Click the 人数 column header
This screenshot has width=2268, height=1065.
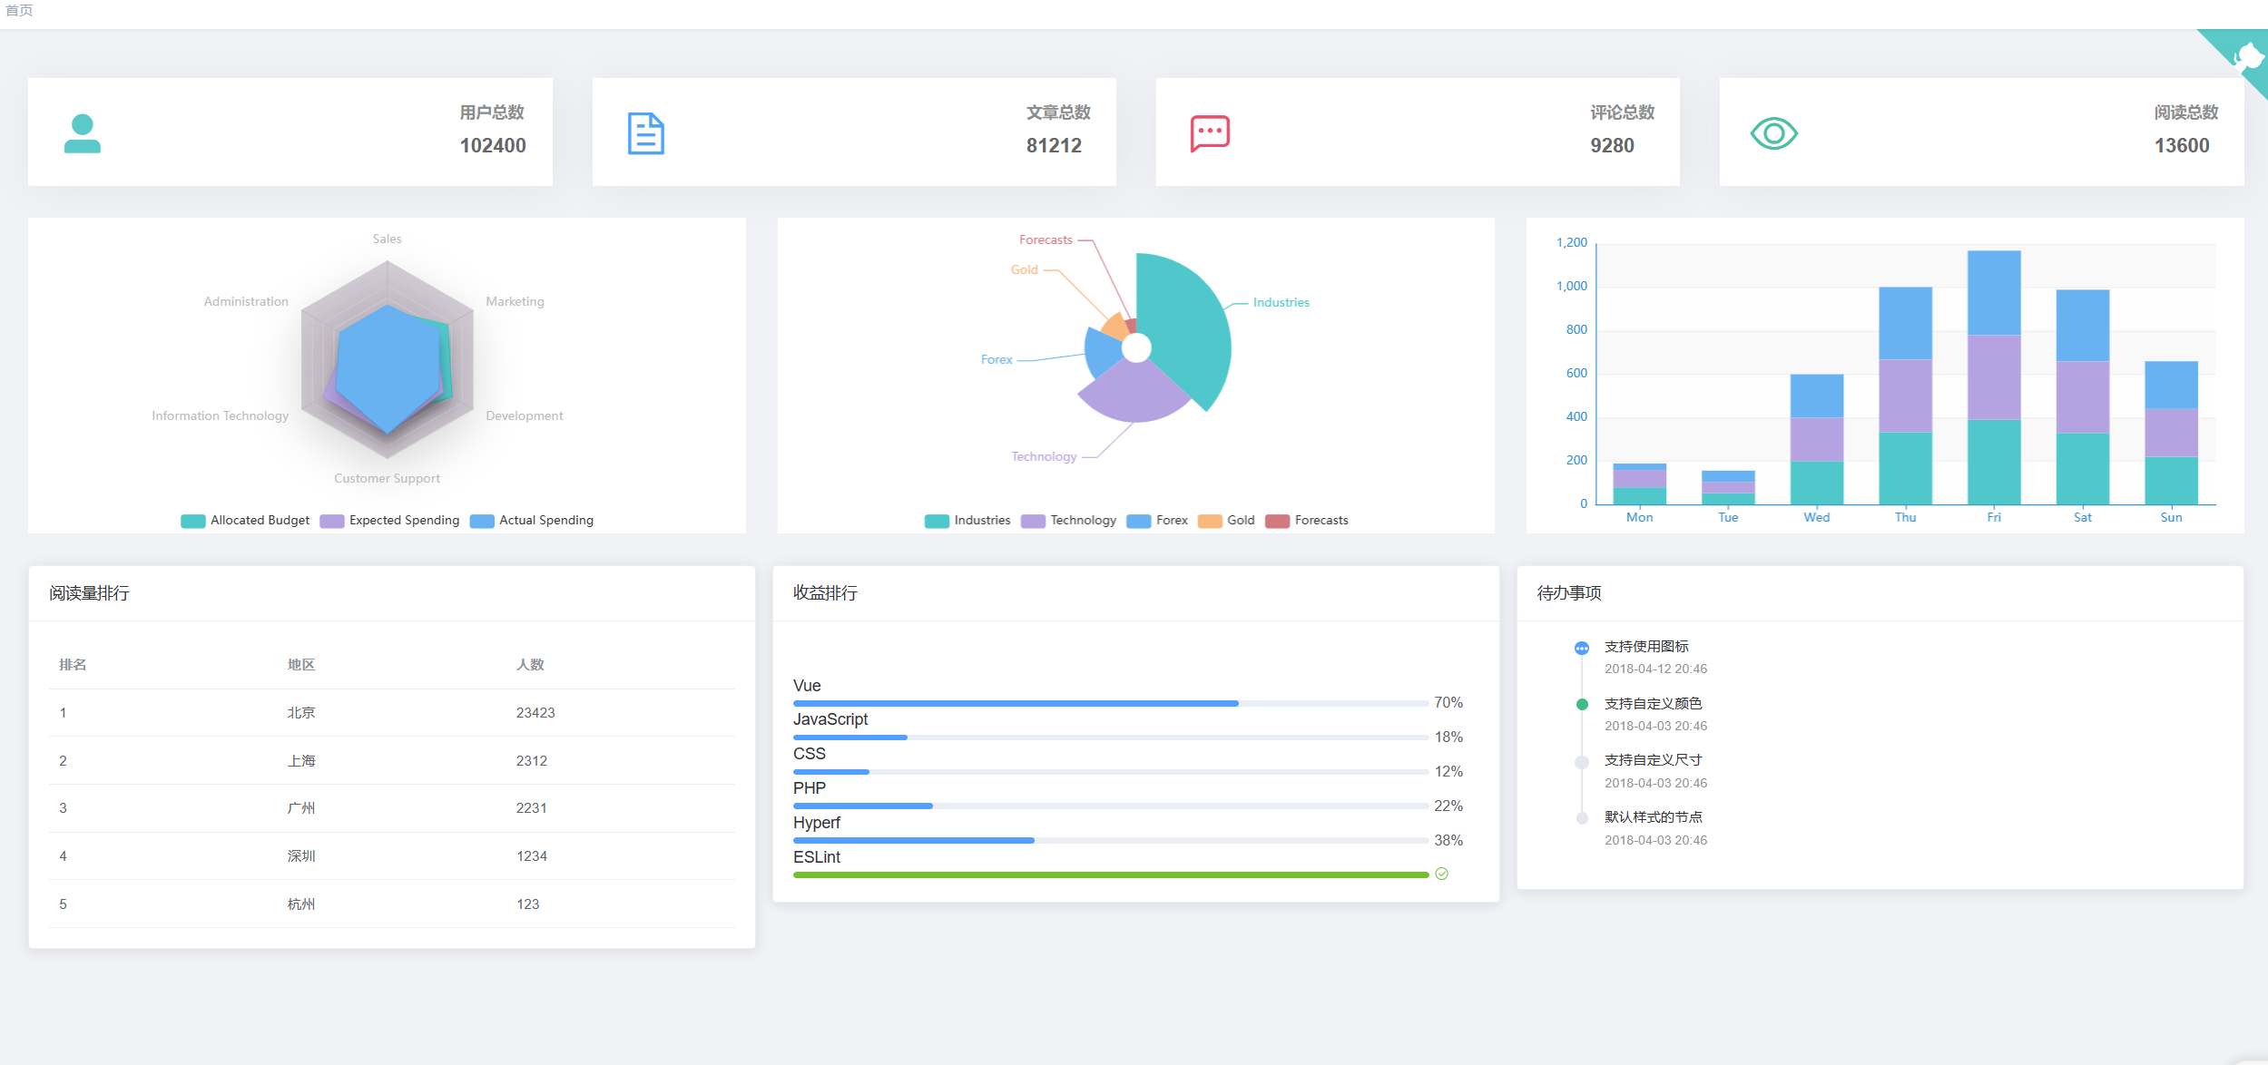[530, 665]
